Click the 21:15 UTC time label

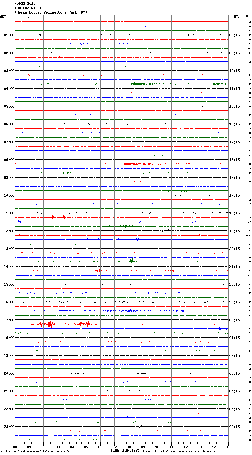(x=235, y=267)
